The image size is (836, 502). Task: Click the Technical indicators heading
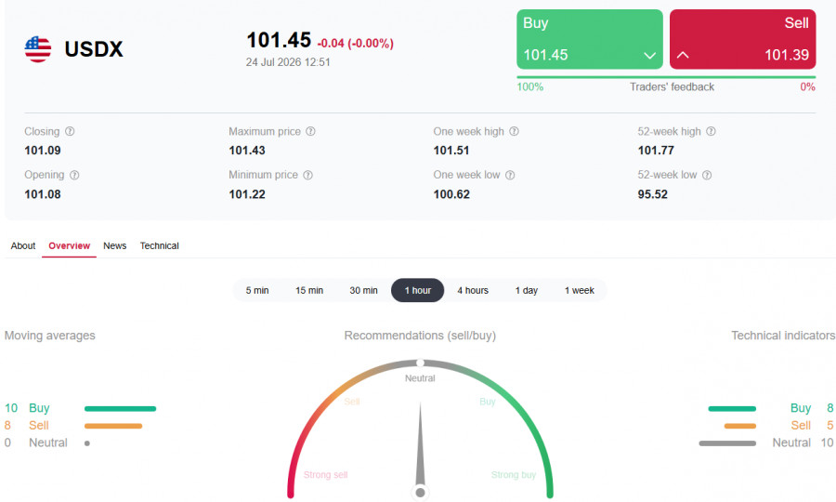coord(783,336)
